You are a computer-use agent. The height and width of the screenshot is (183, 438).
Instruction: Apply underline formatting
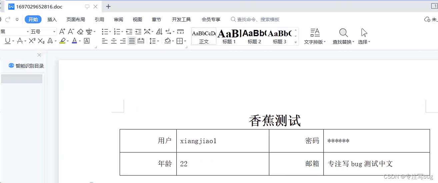coord(8,41)
